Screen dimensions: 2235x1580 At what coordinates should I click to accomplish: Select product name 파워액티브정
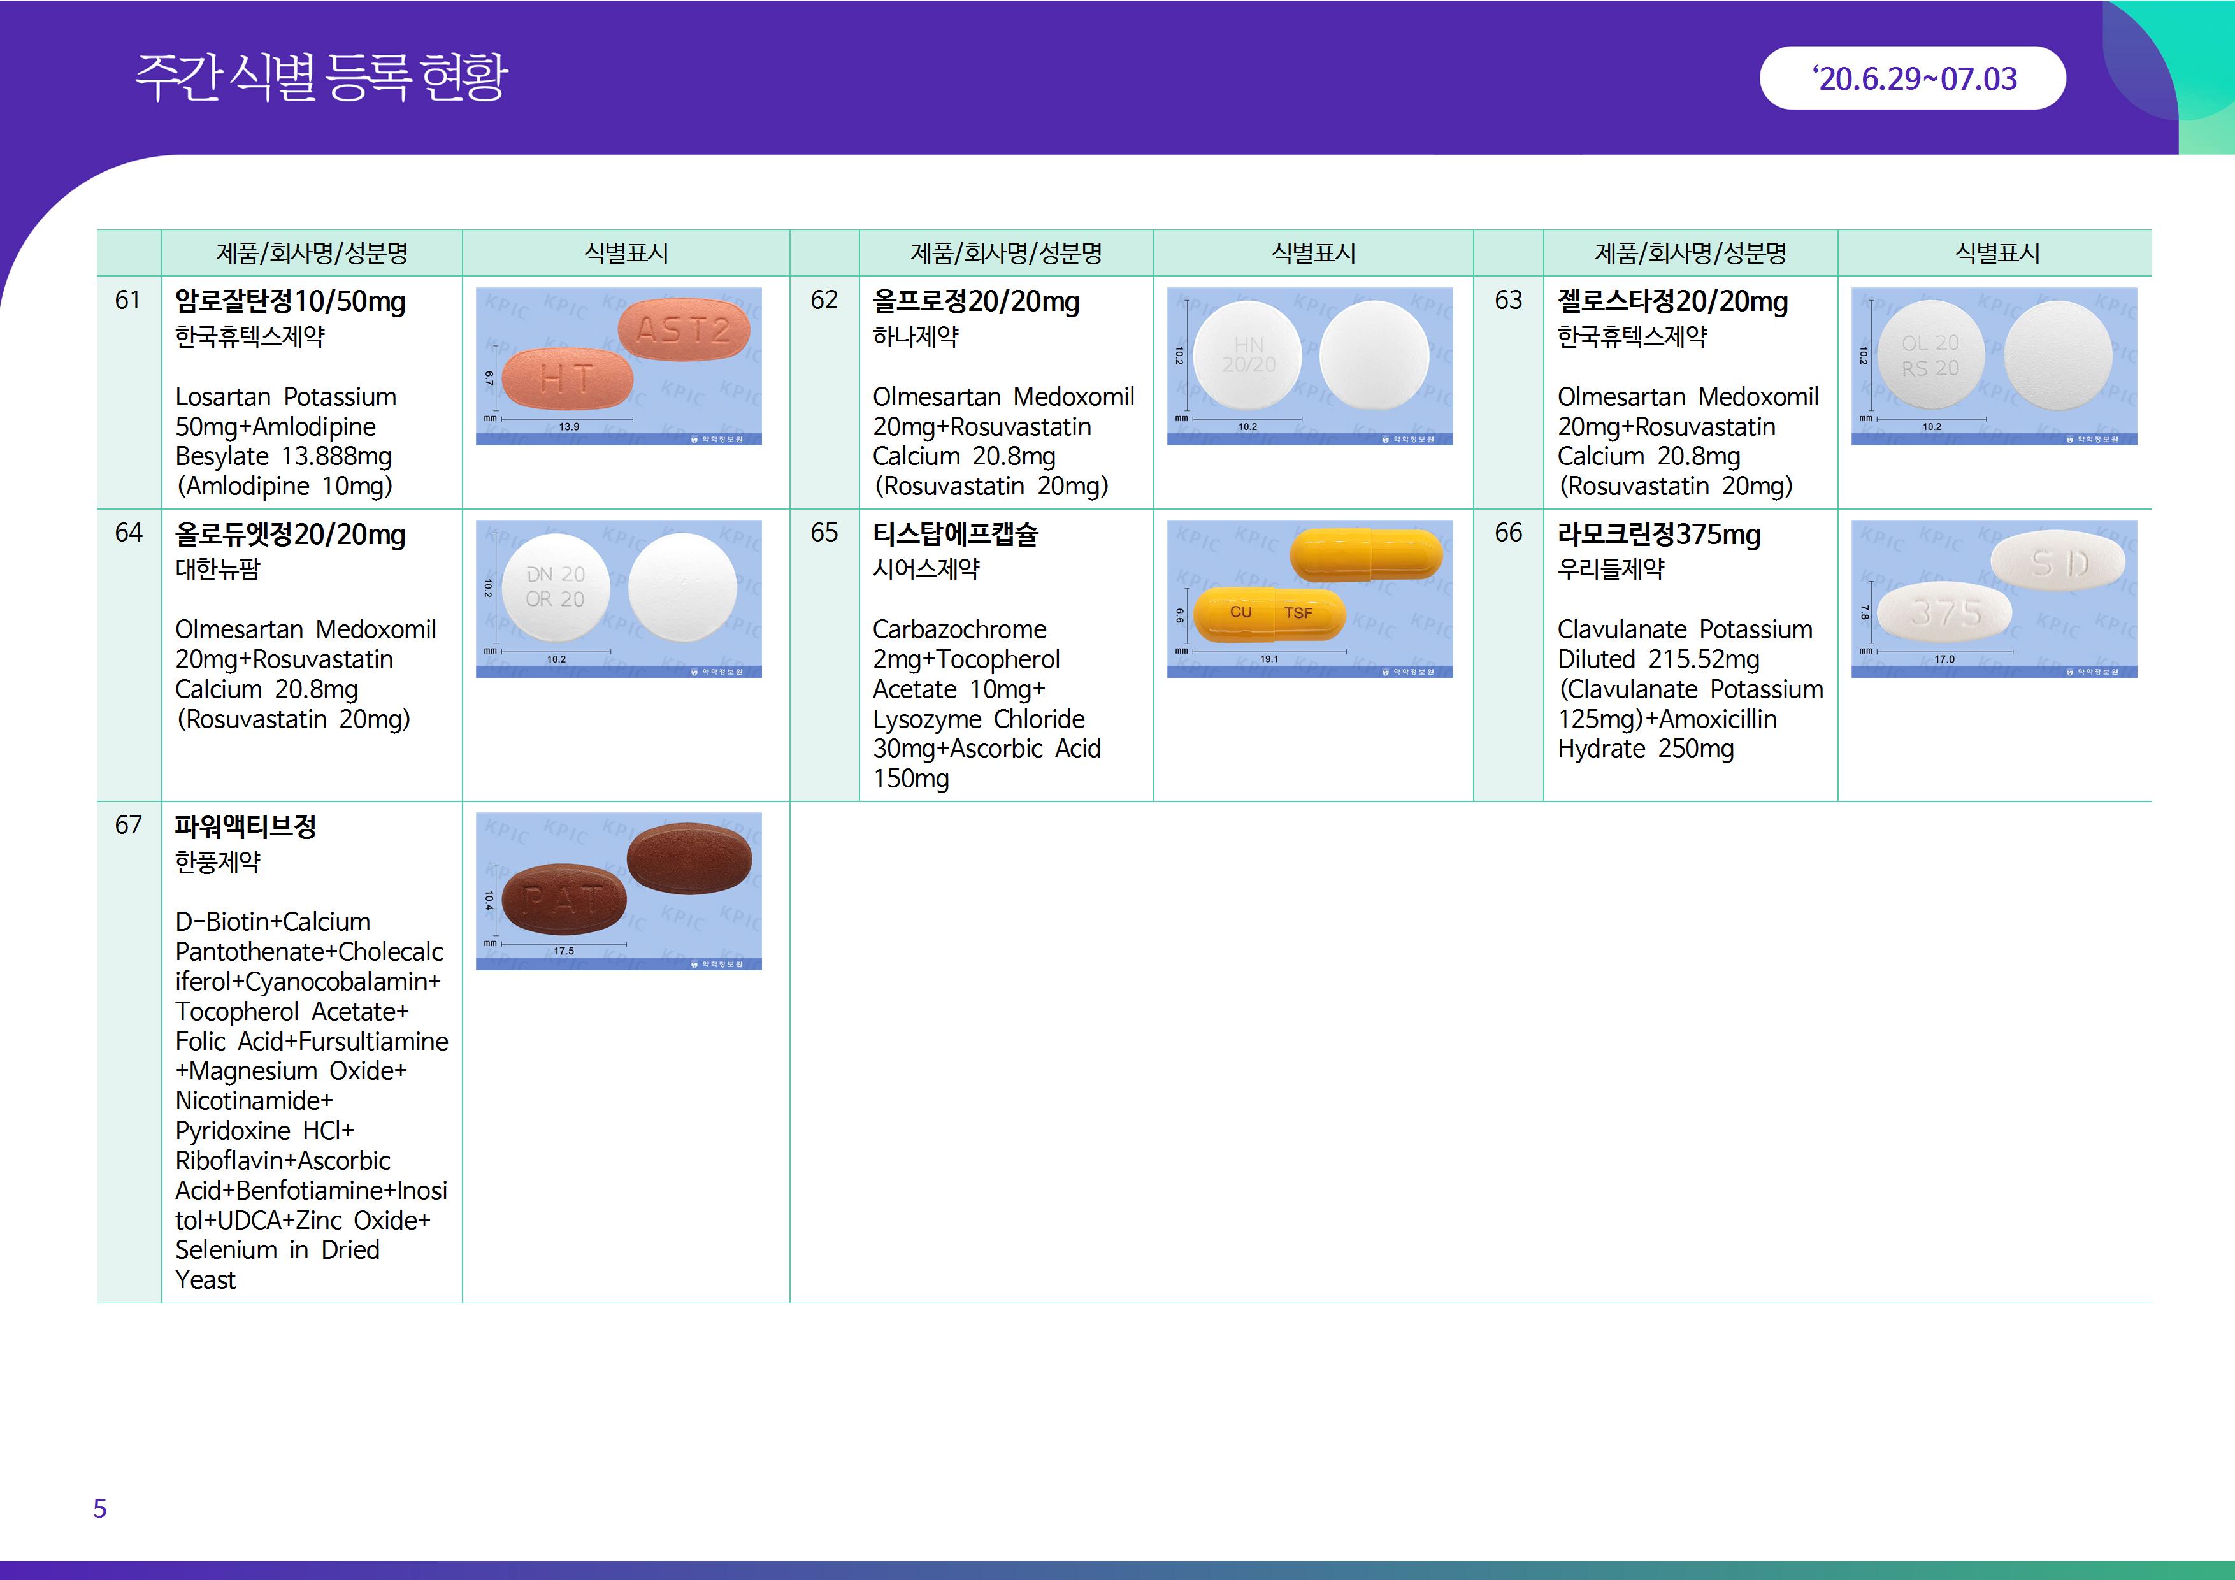(x=245, y=826)
